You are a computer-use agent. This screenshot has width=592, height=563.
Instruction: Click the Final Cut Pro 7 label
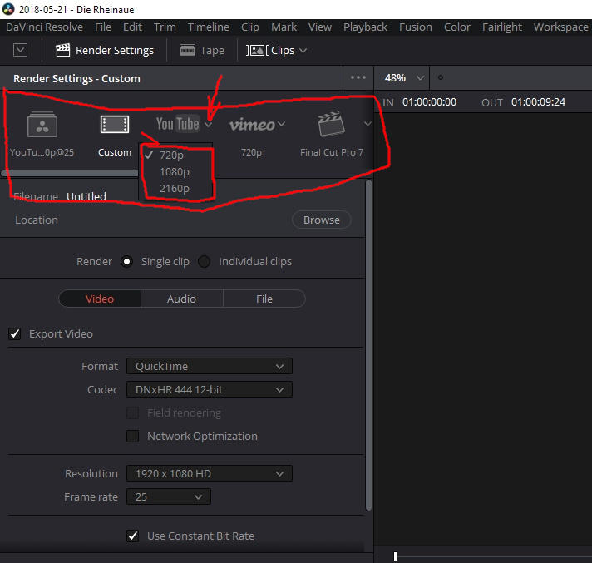332,152
